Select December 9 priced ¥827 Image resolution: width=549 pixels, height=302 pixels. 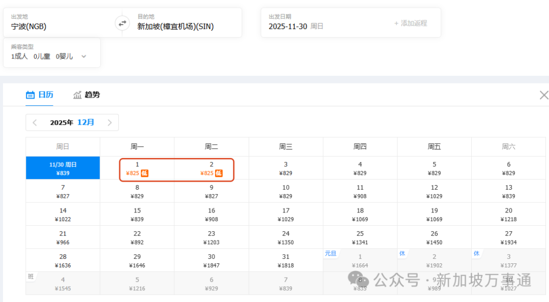211,191
